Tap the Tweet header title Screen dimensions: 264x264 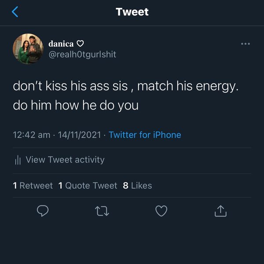[132, 12]
